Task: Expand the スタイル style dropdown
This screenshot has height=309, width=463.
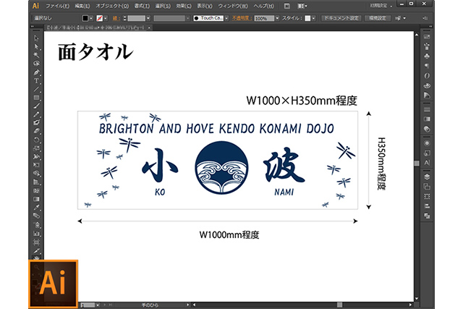Action: point(312,17)
